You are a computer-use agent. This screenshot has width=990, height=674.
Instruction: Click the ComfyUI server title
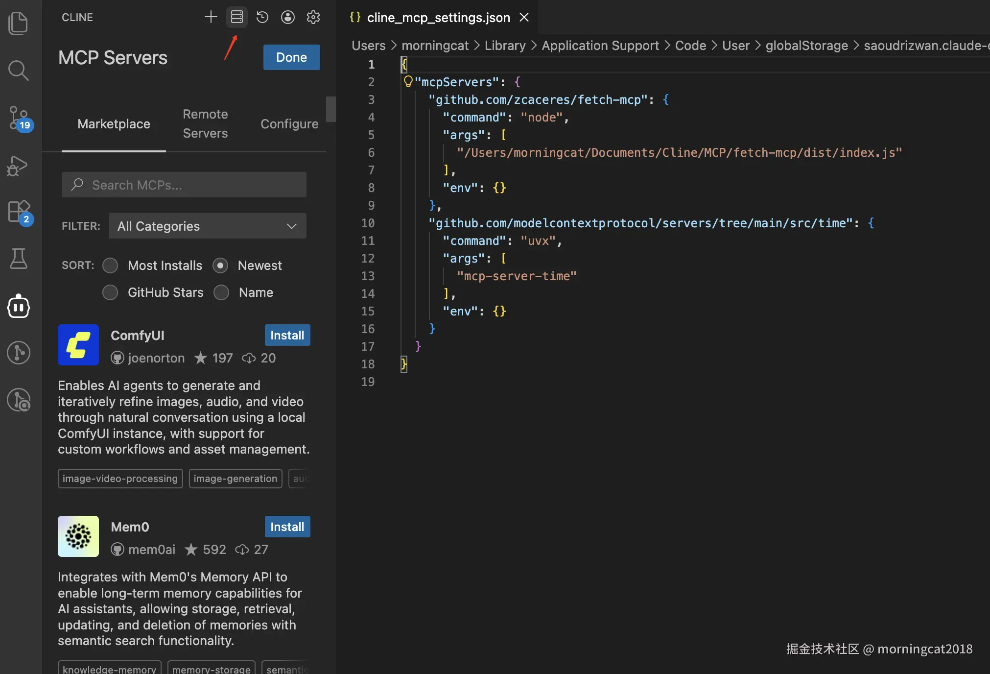(138, 336)
